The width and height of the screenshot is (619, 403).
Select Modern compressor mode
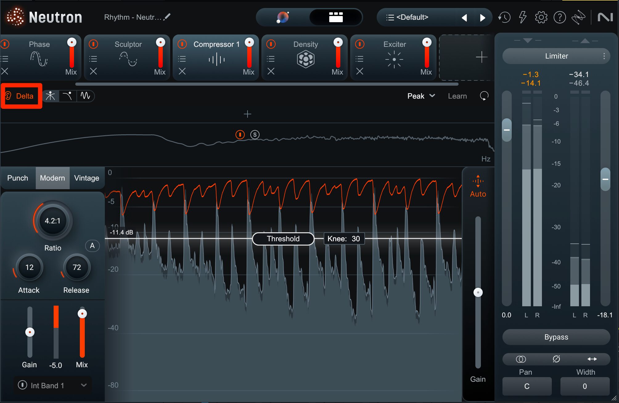52,178
